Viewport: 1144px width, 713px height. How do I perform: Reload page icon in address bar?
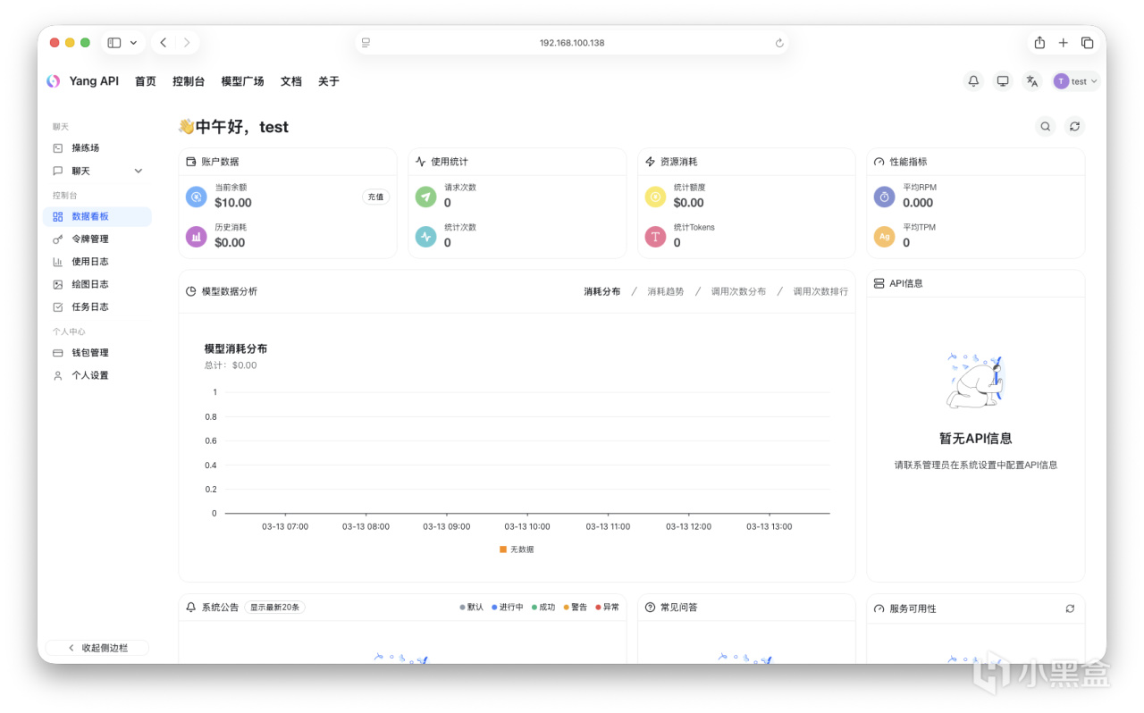(779, 43)
